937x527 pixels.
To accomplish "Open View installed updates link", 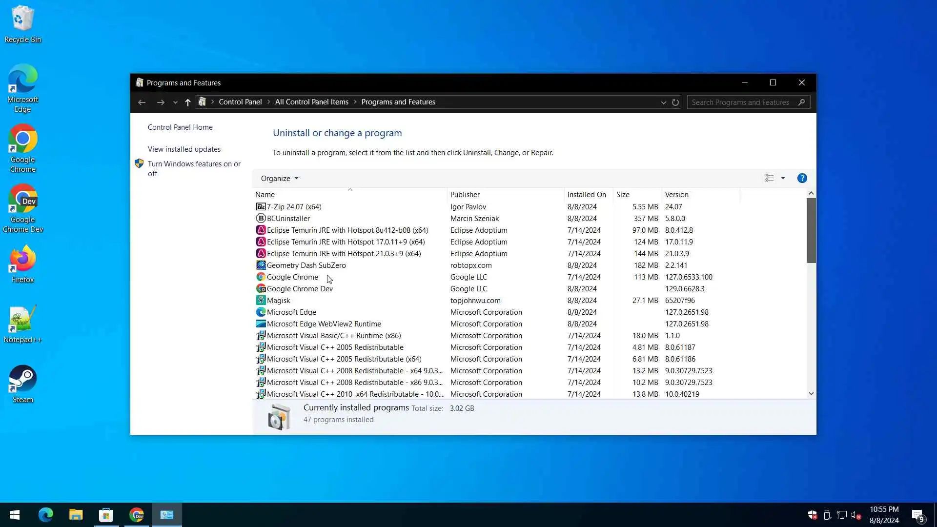I will [x=184, y=149].
